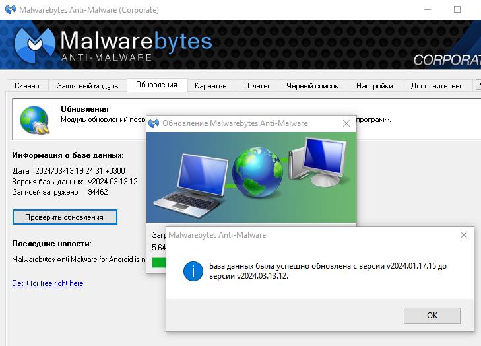
Task: Click the tab strip scroll arrow
Action: click(x=478, y=85)
